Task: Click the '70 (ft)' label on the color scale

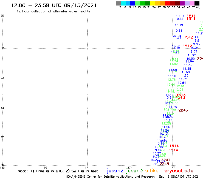Action: click(x=196, y=7)
